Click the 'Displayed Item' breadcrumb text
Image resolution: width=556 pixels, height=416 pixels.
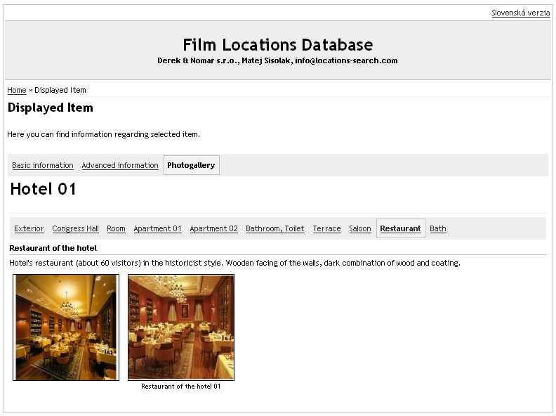(x=60, y=90)
